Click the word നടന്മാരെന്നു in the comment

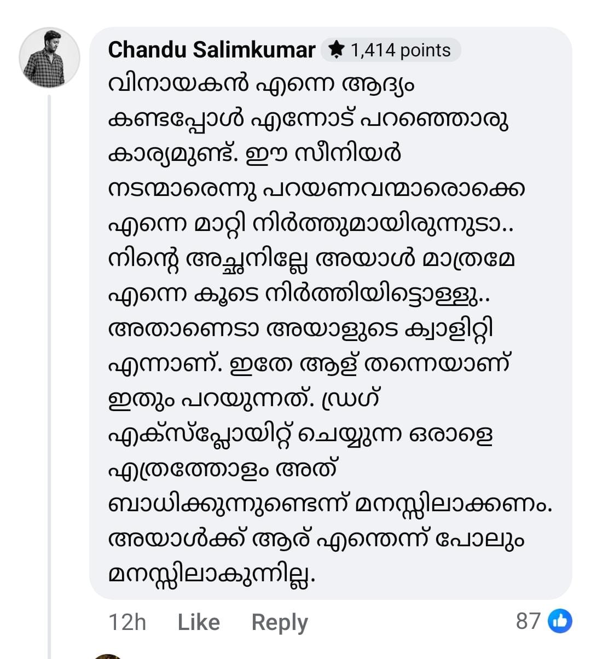[184, 190]
